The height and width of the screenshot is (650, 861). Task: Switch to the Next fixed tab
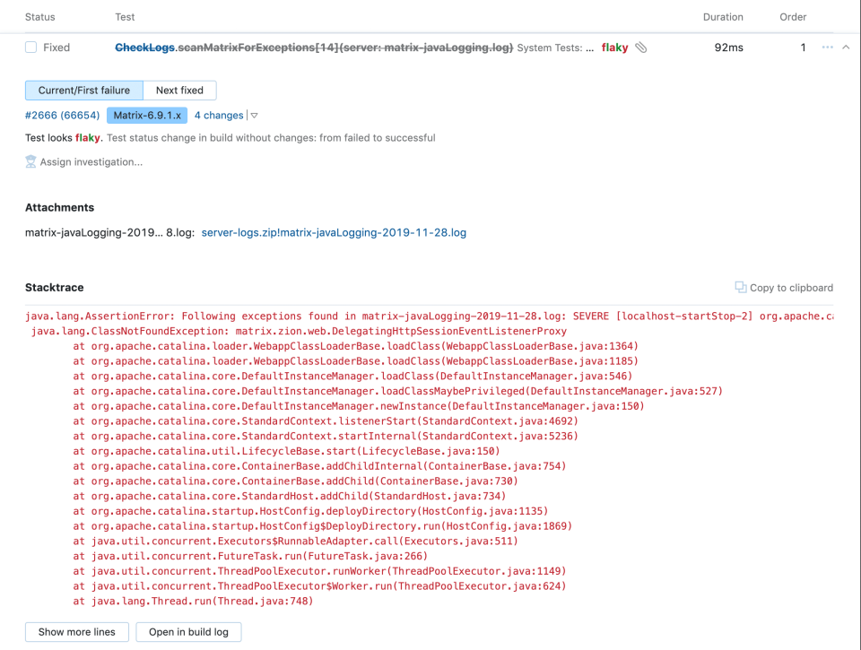[179, 91]
